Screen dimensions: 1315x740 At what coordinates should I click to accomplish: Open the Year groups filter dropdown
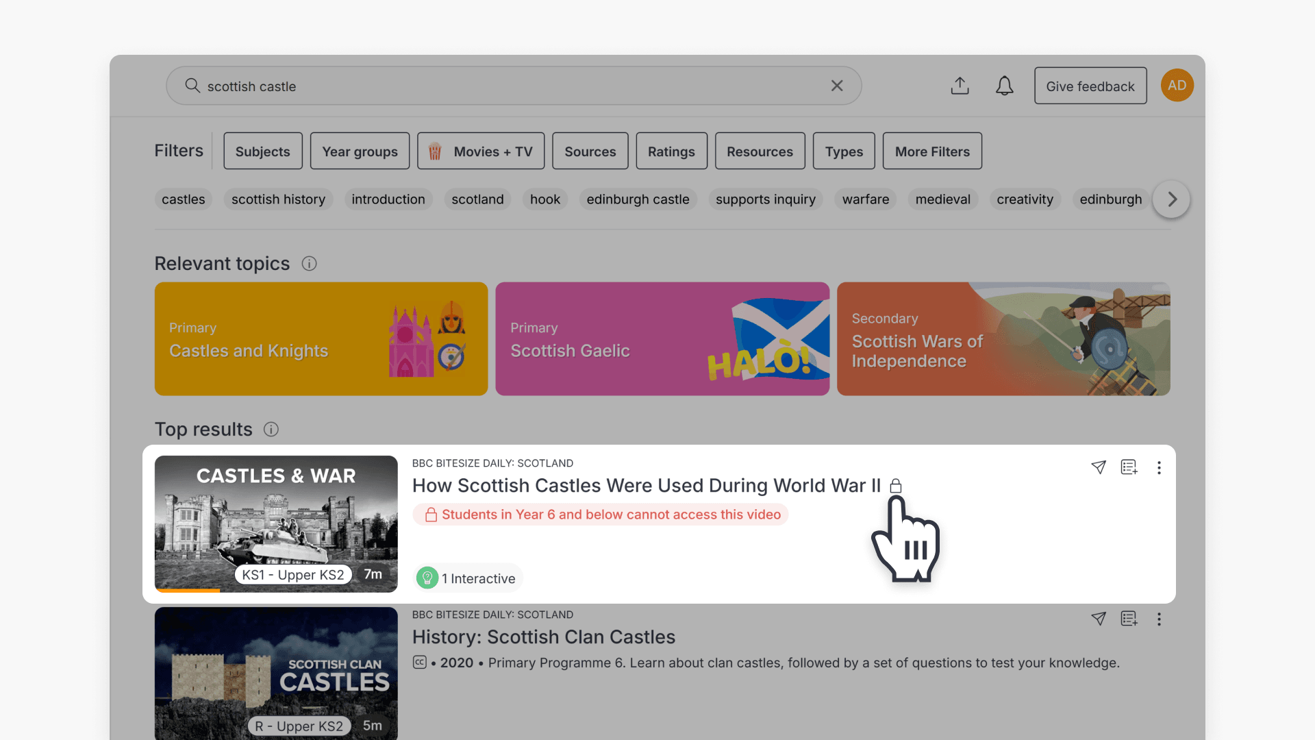(x=360, y=151)
